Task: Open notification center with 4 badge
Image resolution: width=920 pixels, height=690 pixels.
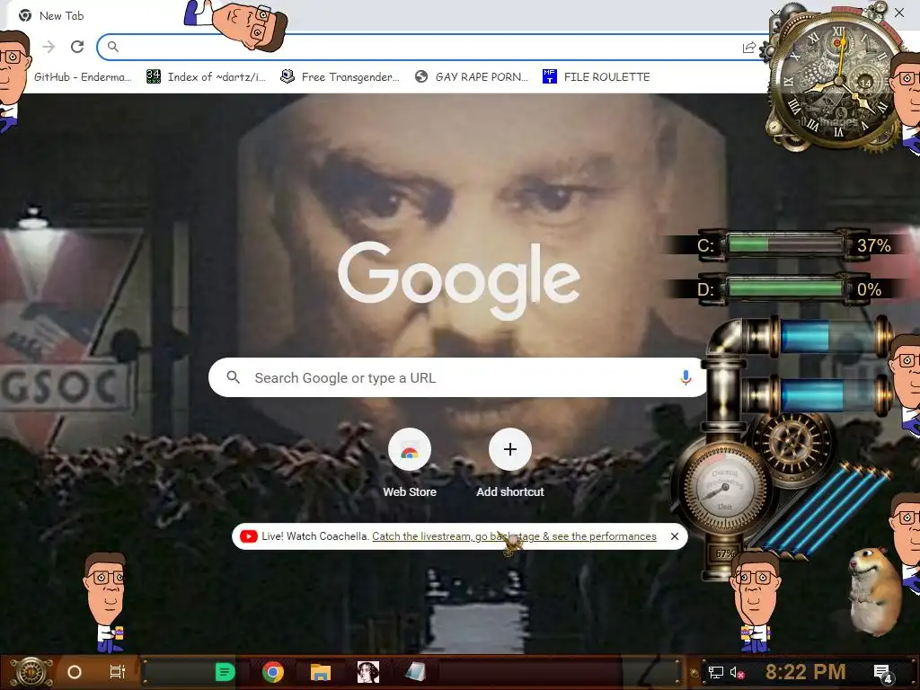Action: click(x=883, y=673)
